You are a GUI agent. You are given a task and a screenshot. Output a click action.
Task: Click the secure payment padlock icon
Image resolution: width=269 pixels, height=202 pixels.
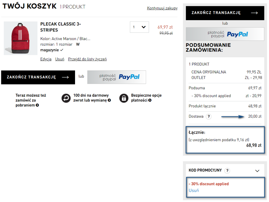point(124,98)
